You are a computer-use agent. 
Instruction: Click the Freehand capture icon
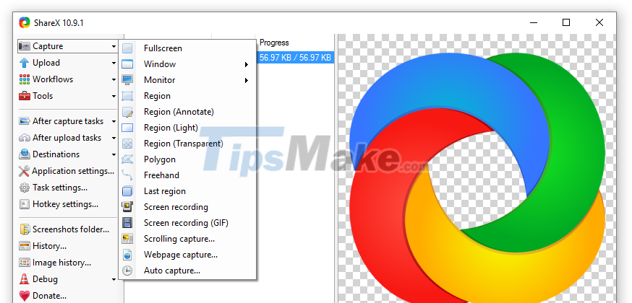(x=127, y=175)
